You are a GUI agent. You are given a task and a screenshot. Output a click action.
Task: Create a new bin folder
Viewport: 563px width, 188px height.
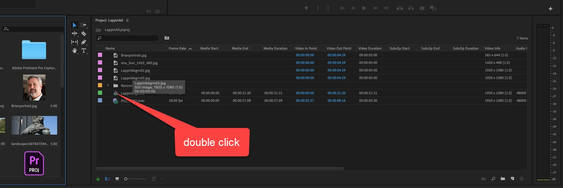(503, 179)
